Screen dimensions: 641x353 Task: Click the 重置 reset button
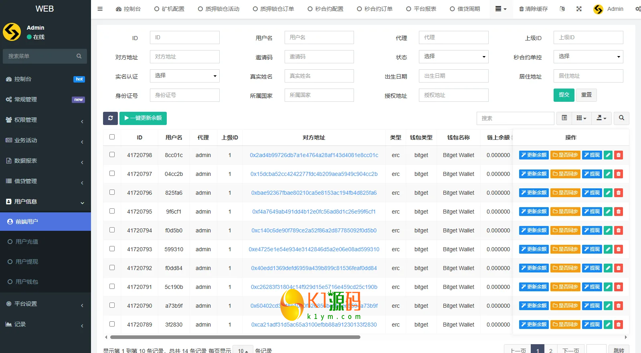pos(586,95)
